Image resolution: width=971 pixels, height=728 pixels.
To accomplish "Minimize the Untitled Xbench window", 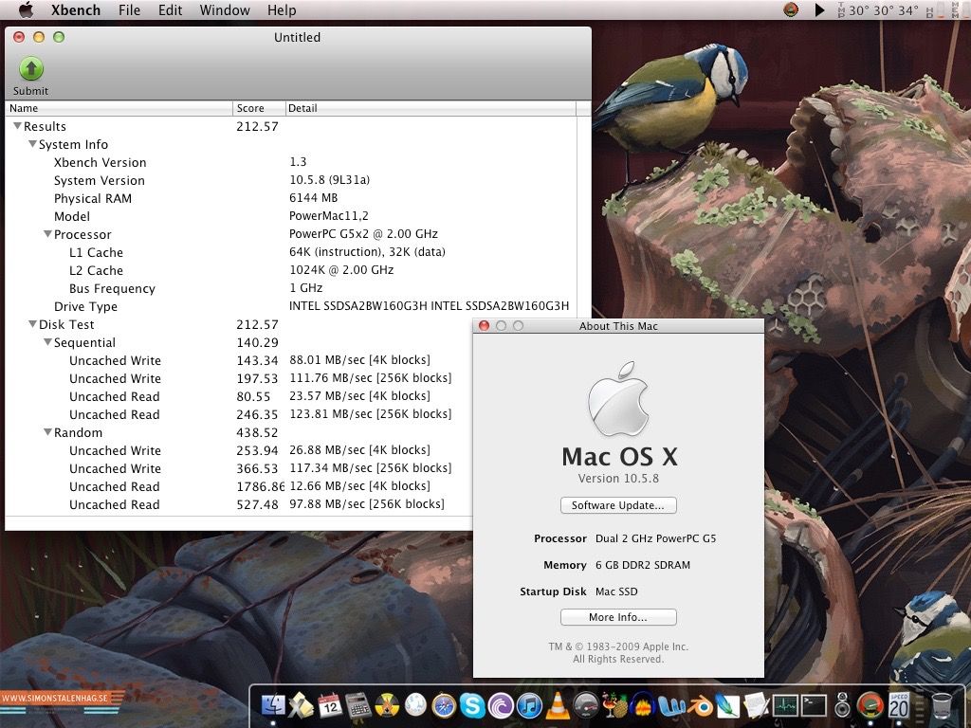I will pos(39,37).
